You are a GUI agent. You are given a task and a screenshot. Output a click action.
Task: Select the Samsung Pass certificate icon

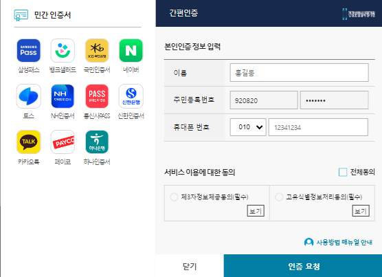(28, 50)
